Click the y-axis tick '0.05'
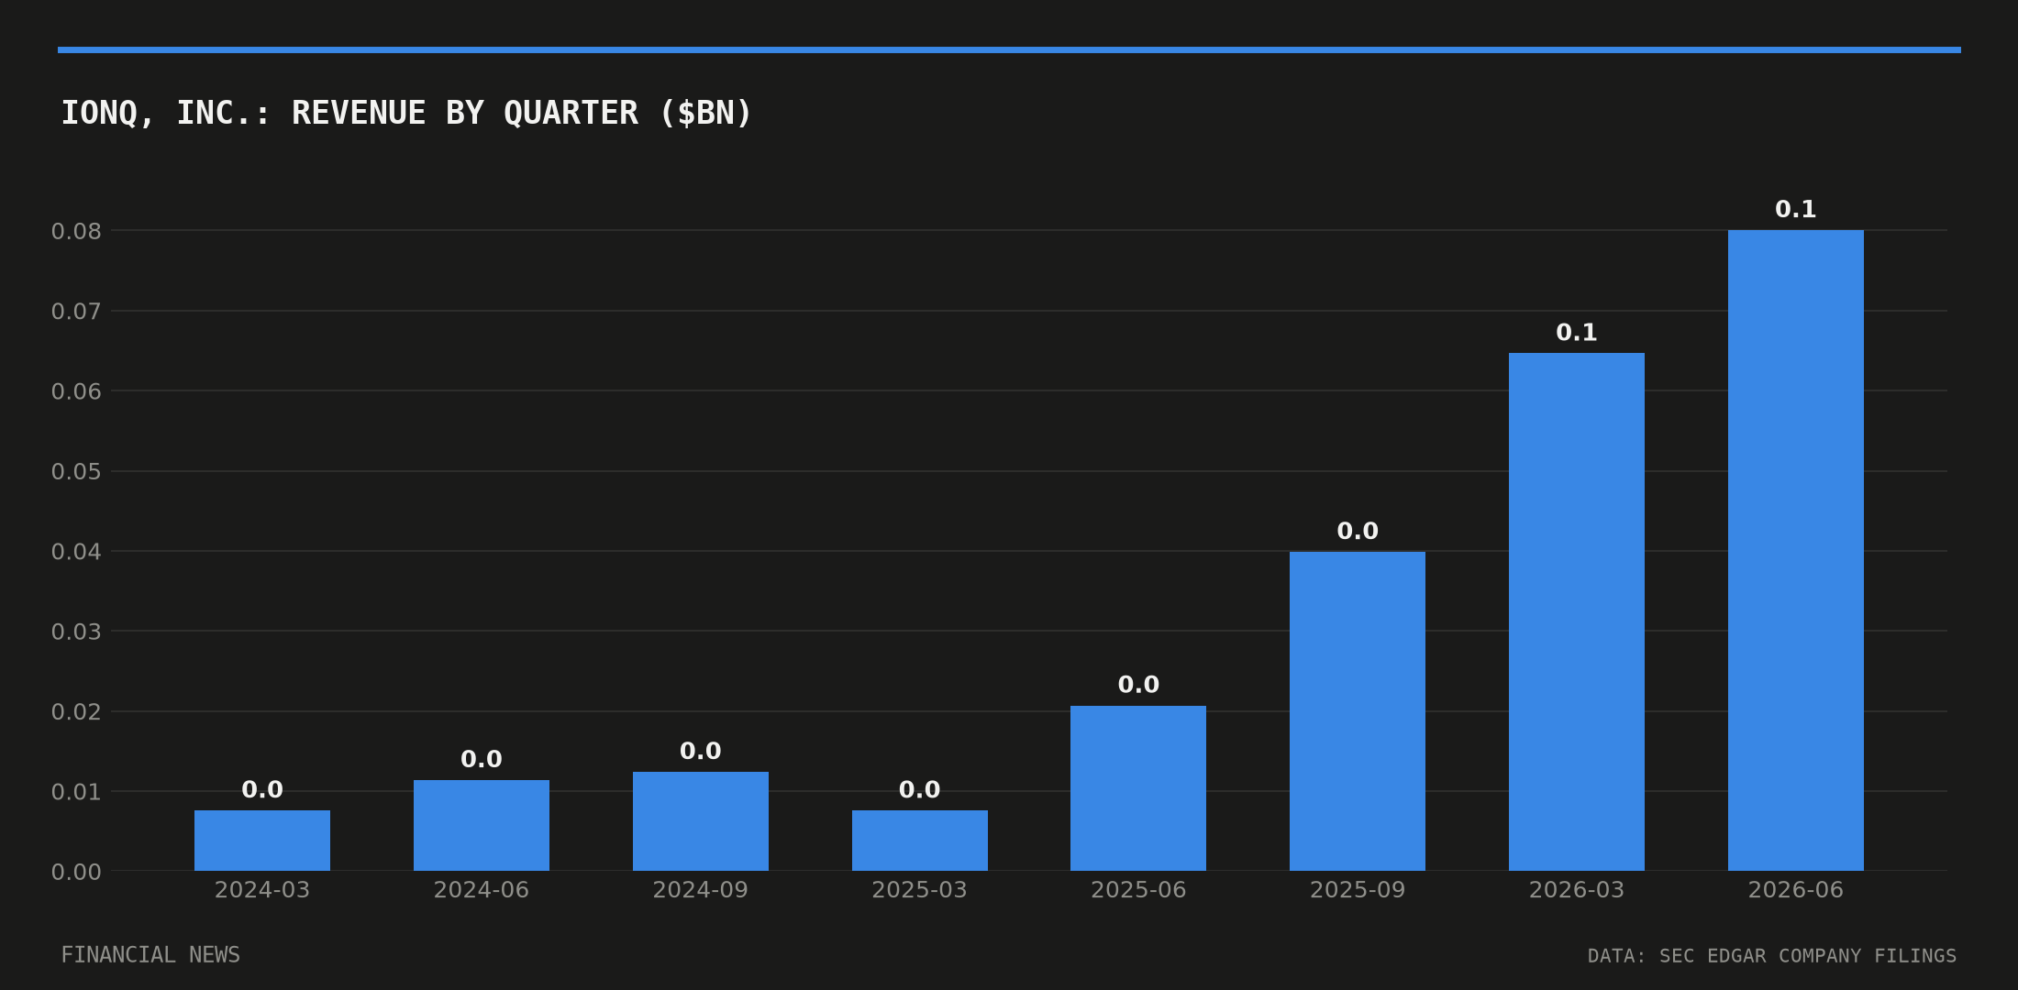The height and width of the screenshot is (990, 2018). (76, 472)
